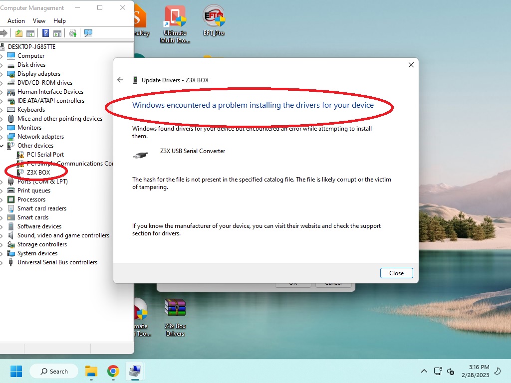Click the Display adapters icon
This screenshot has height=383, width=511.
point(11,74)
